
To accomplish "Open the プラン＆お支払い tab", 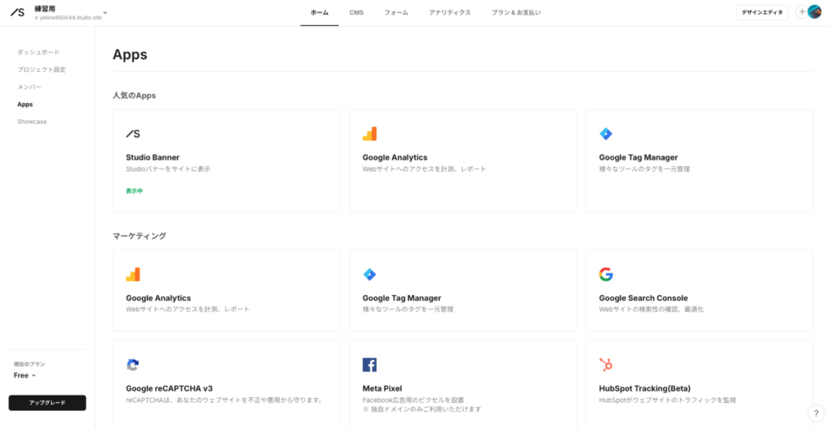I will coord(515,13).
